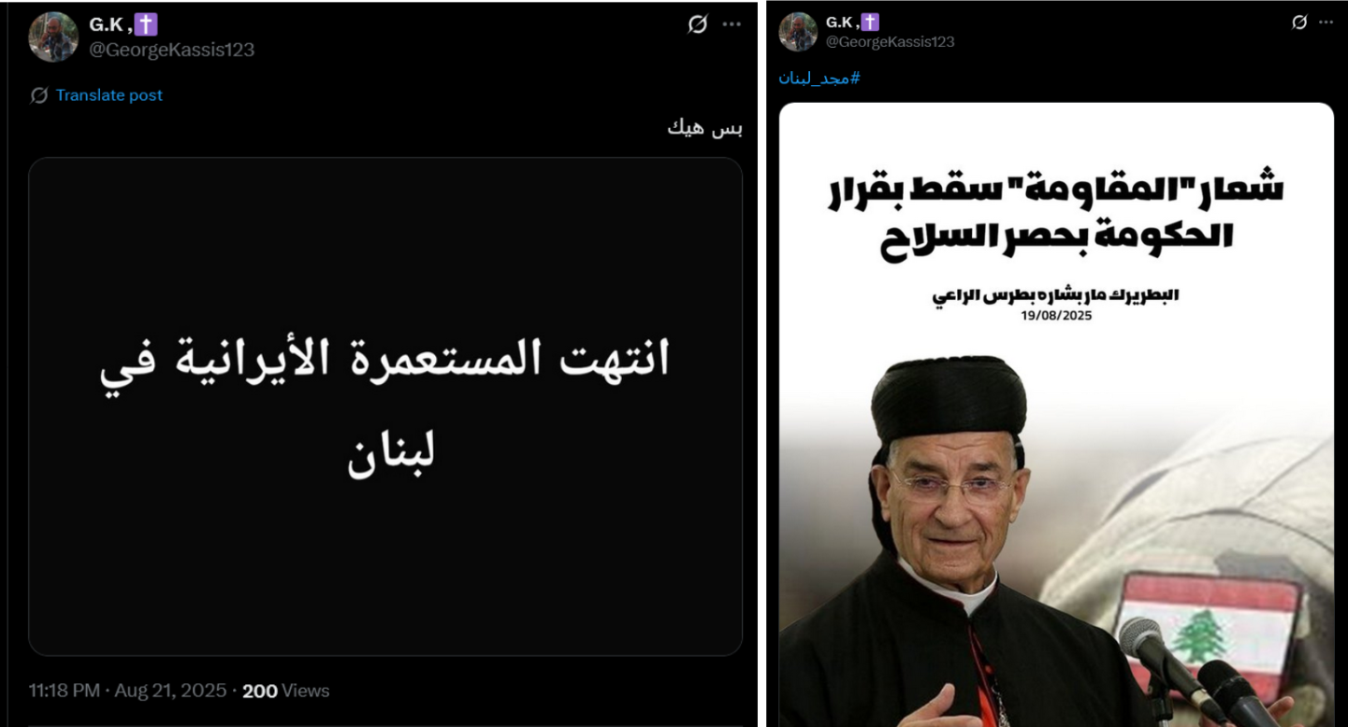Click the icon beside Translate post
The image size is (1348, 727).
pos(39,95)
